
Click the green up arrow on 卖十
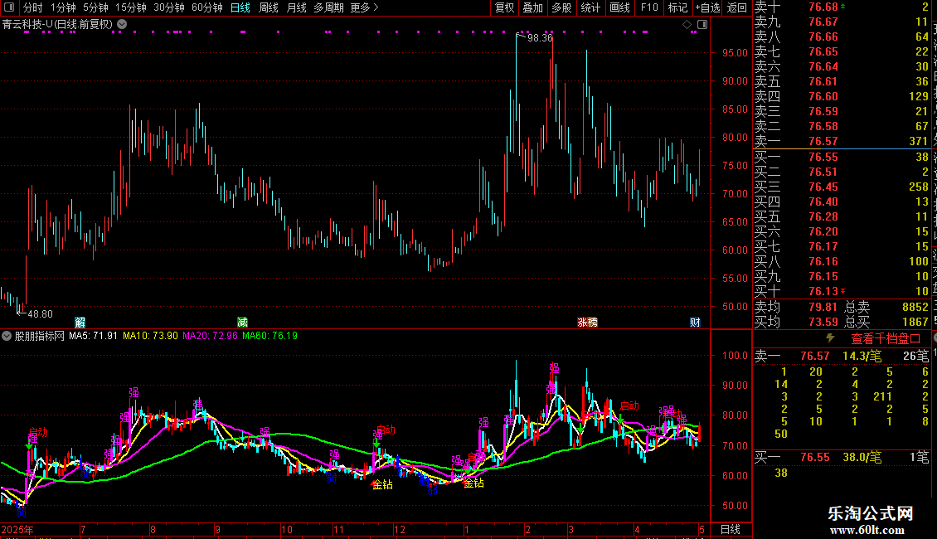(843, 6)
